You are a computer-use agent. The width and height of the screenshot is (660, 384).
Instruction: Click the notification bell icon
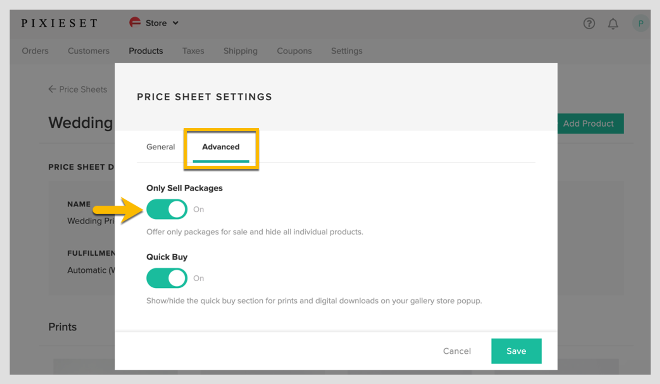[x=613, y=23]
